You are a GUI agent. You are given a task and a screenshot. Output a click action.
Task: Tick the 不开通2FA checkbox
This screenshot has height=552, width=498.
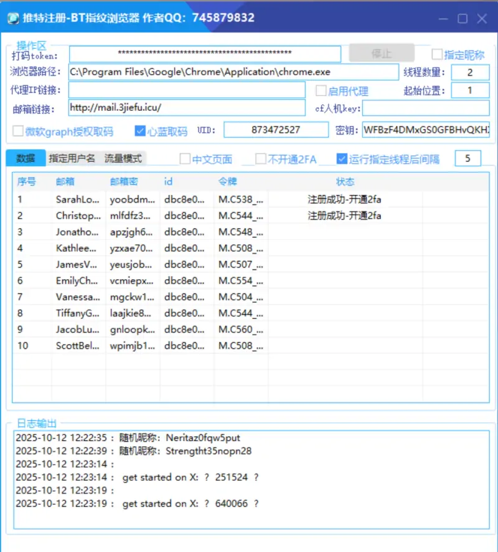[x=261, y=159]
